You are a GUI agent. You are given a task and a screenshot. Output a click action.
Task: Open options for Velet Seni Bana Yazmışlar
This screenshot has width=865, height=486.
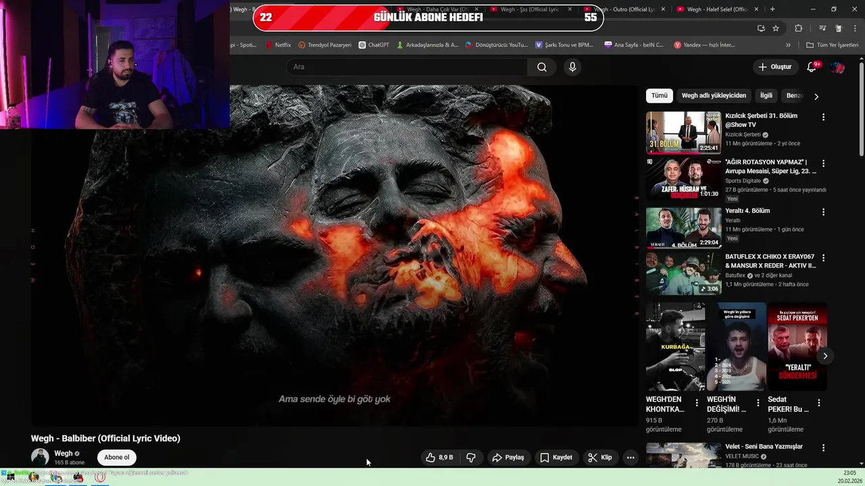823,448
